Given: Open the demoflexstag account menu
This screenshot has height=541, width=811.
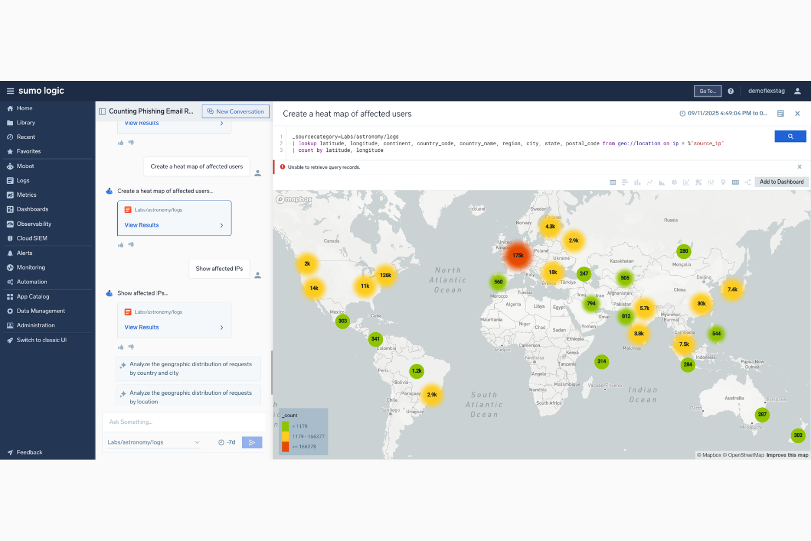Looking at the screenshot, I should [766, 90].
